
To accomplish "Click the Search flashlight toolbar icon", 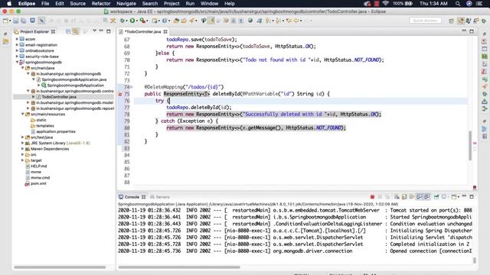I will coord(191,21).
